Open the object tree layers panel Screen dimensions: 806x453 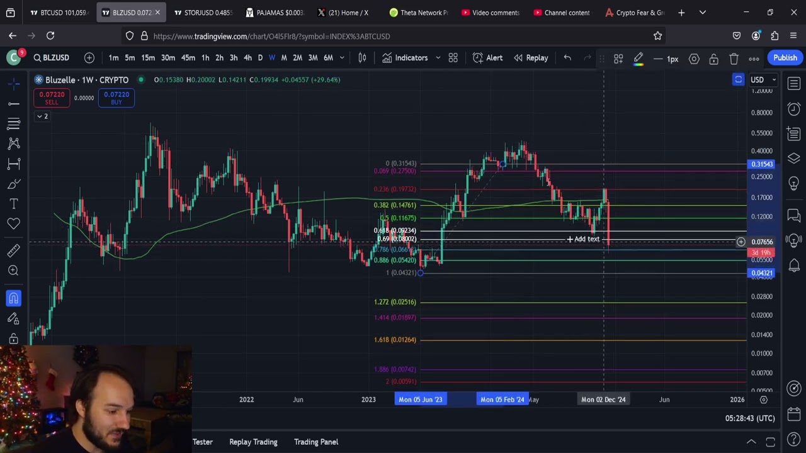(x=794, y=158)
